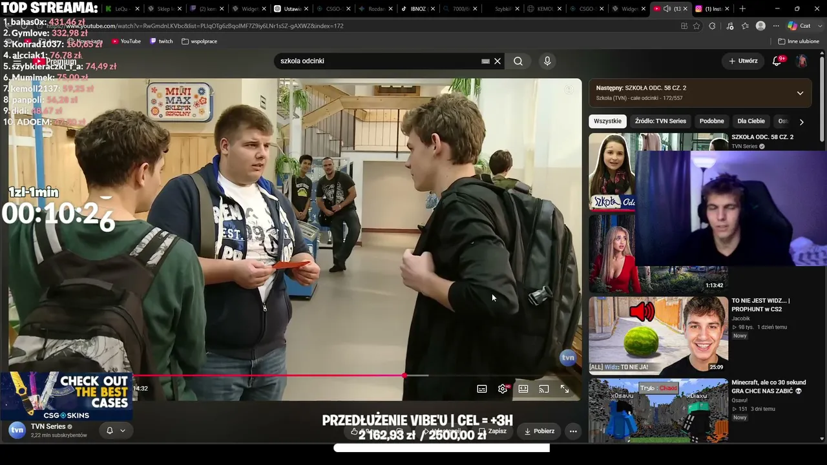Viewport: 827px width, 465px height.
Task: Open the Inne ulubione bookmarks folder
Action: pos(799,41)
